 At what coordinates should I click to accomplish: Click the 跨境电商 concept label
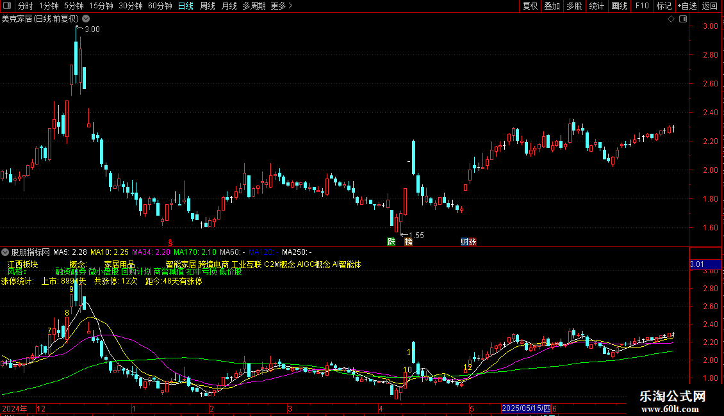tap(213, 264)
